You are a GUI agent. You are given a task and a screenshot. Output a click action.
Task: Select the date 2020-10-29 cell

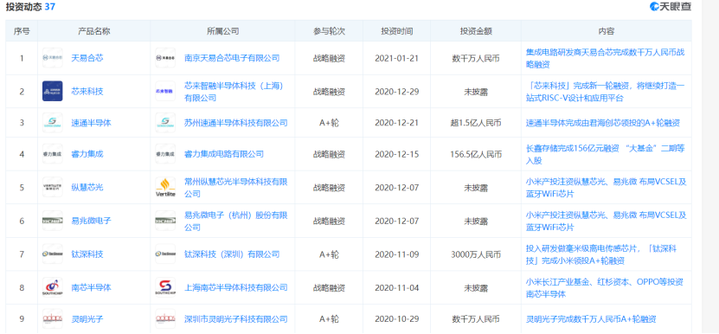(396, 319)
